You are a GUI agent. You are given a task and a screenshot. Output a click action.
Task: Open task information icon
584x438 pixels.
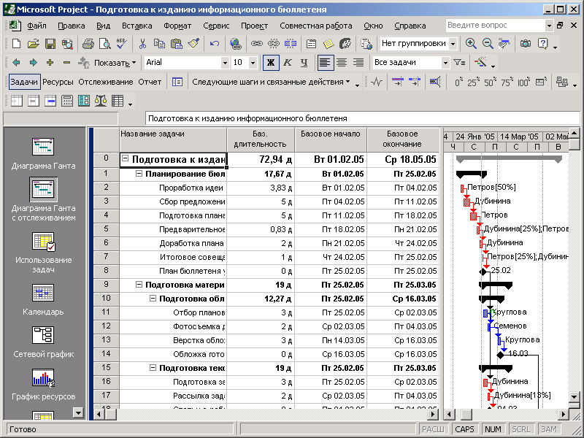click(x=312, y=44)
